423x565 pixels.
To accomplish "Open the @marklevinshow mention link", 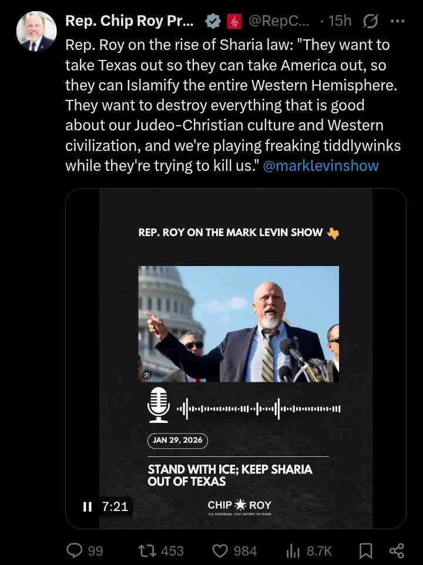I will click(x=321, y=166).
